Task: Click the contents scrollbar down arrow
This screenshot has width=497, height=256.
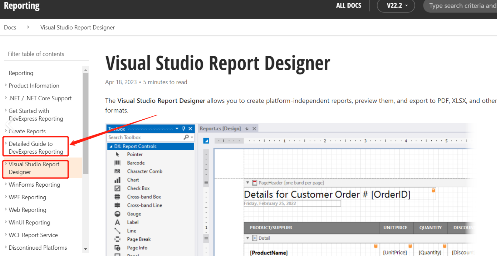Action: click(86, 249)
